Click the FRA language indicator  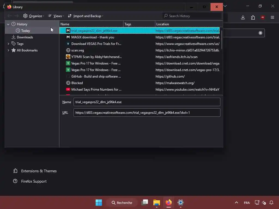point(247,203)
